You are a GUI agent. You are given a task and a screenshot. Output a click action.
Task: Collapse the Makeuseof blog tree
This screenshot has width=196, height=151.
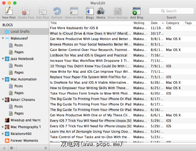pos(3,39)
